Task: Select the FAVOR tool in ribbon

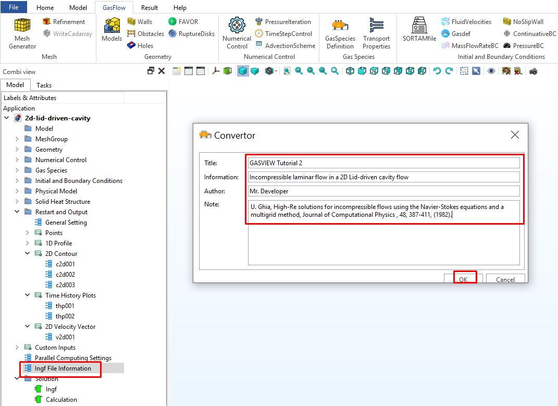Action: pyautogui.click(x=183, y=22)
